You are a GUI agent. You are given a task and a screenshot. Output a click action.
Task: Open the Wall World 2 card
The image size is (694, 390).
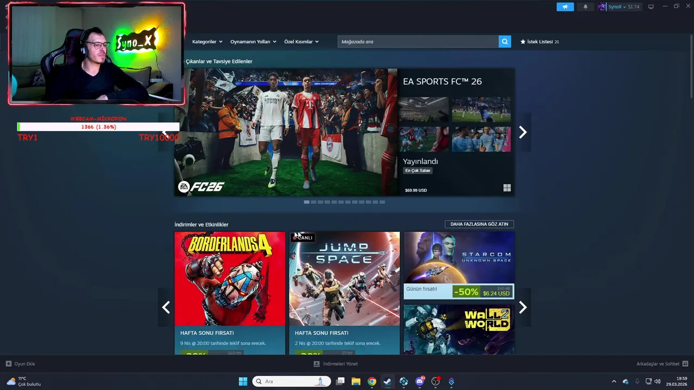tap(459, 329)
